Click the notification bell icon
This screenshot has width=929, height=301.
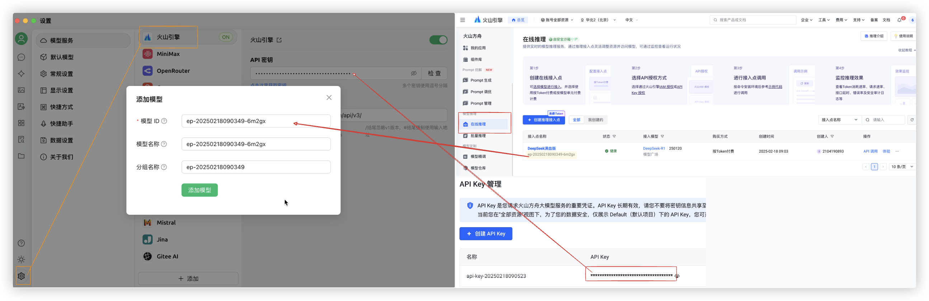click(x=899, y=20)
